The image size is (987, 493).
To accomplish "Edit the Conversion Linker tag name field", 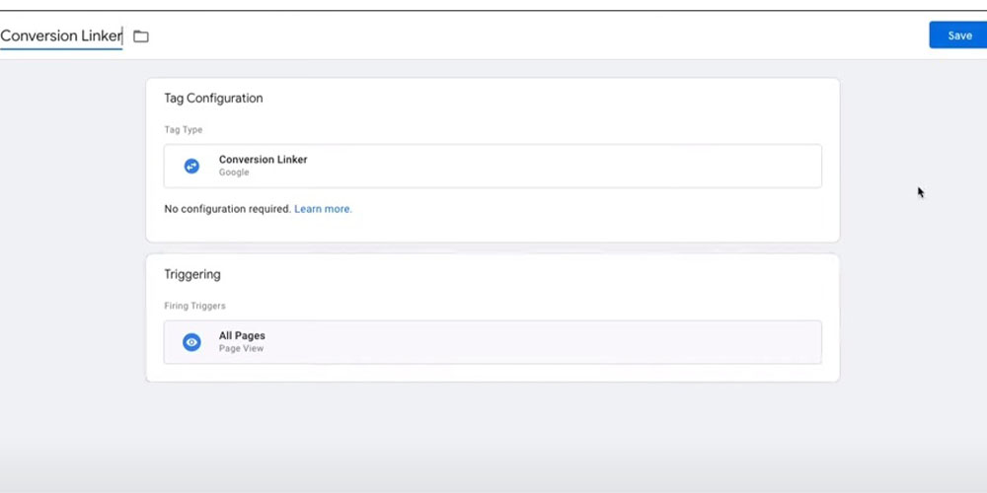I will pos(61,35).
